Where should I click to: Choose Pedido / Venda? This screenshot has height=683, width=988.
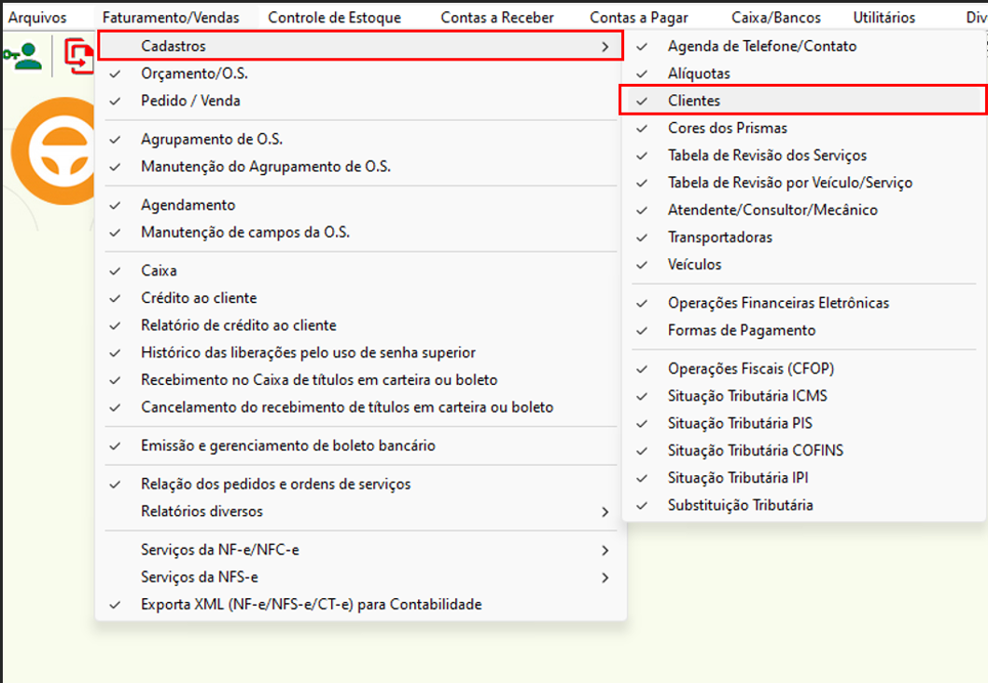click(x=360, y=101)
